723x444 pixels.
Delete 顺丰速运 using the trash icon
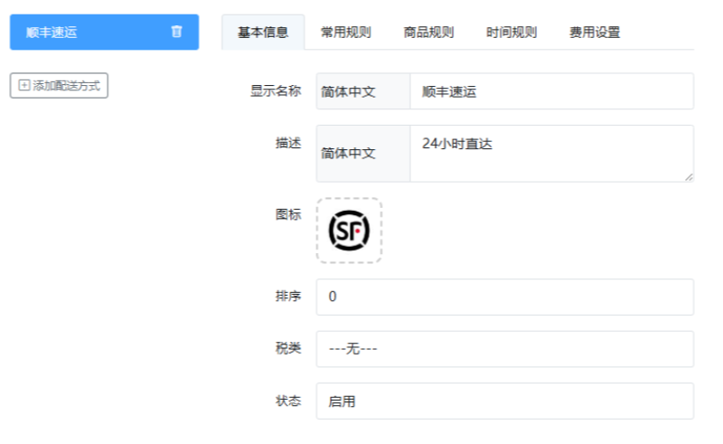(176, 32)
